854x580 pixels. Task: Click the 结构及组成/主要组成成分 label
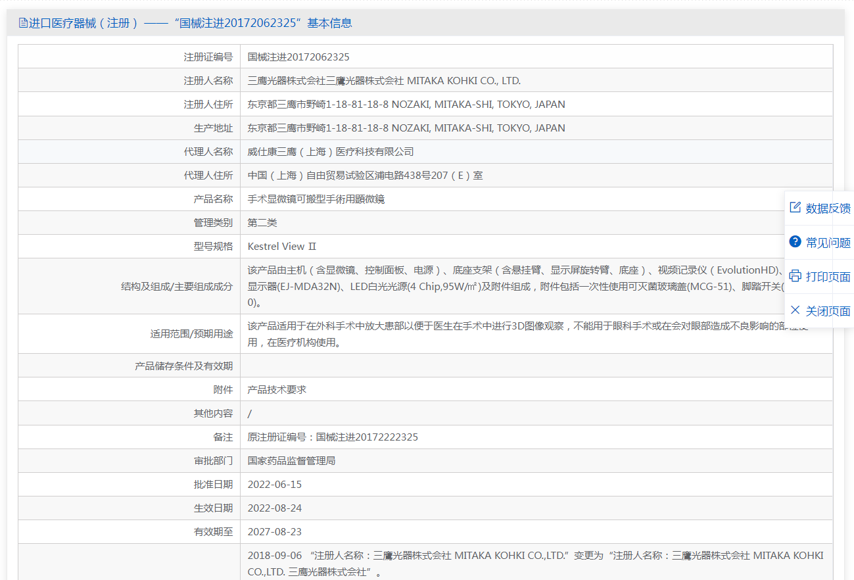point(177,287)
